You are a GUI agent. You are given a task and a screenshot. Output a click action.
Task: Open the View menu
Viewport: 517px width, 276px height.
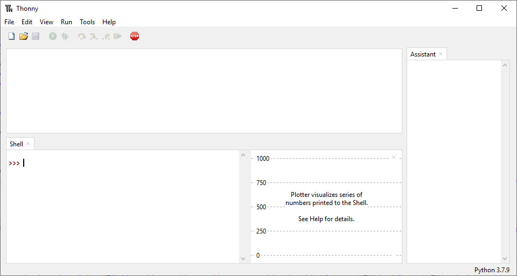(46, 22)
